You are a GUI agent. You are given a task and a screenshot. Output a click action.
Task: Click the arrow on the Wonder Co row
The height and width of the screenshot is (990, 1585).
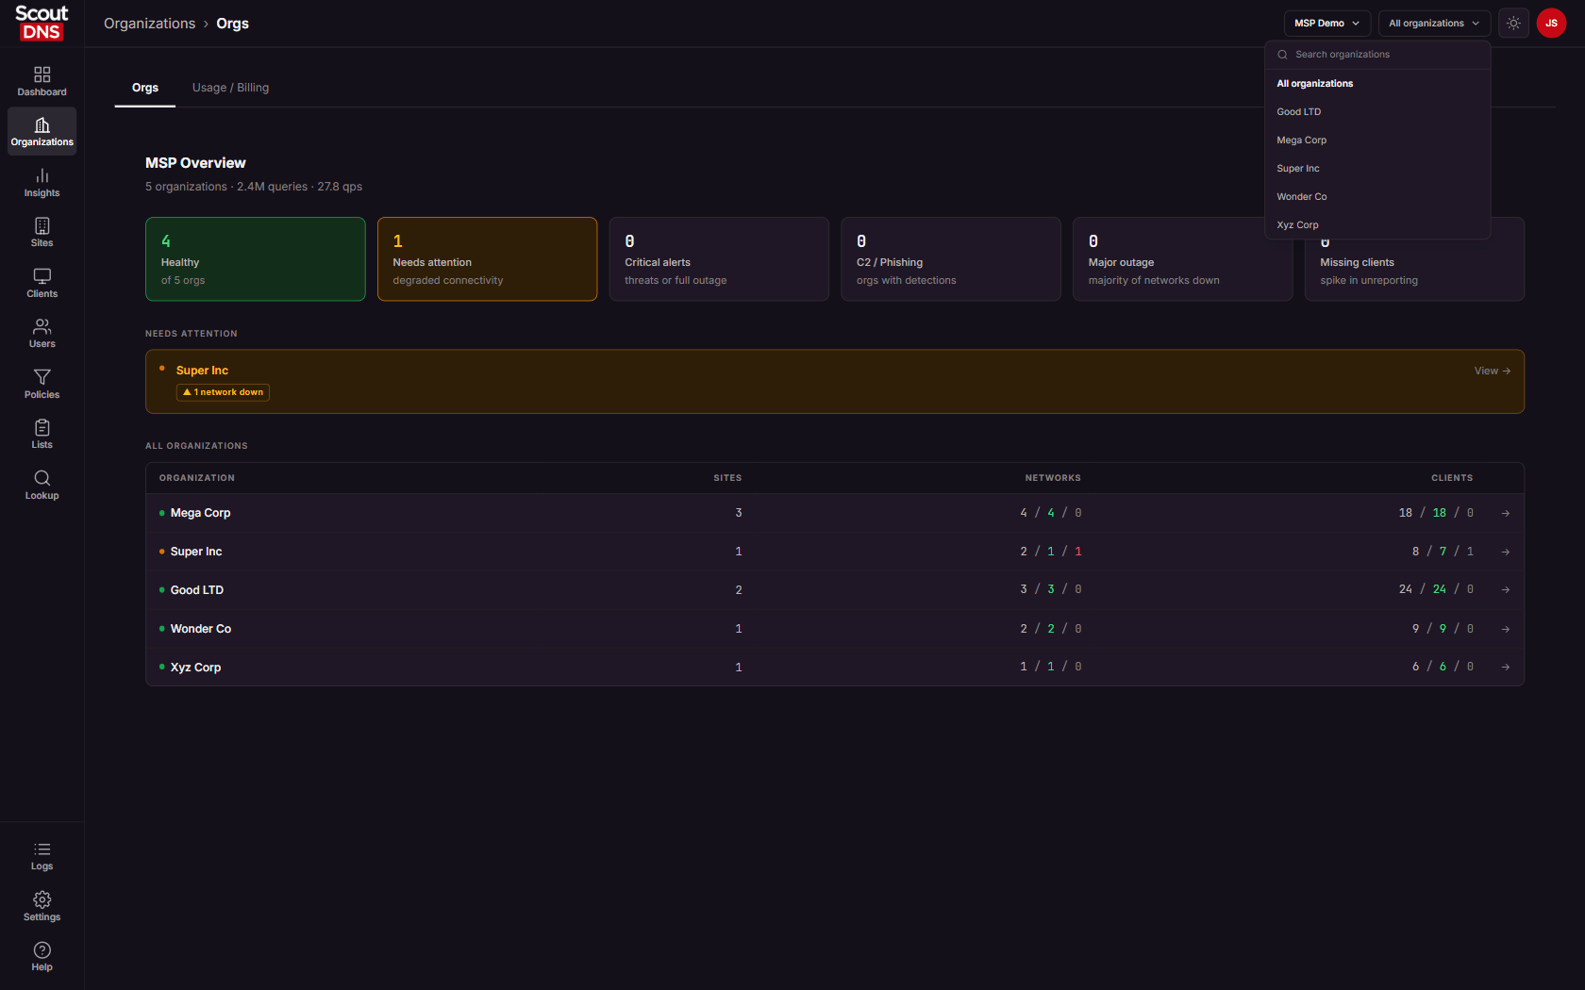coord(1506,629)
